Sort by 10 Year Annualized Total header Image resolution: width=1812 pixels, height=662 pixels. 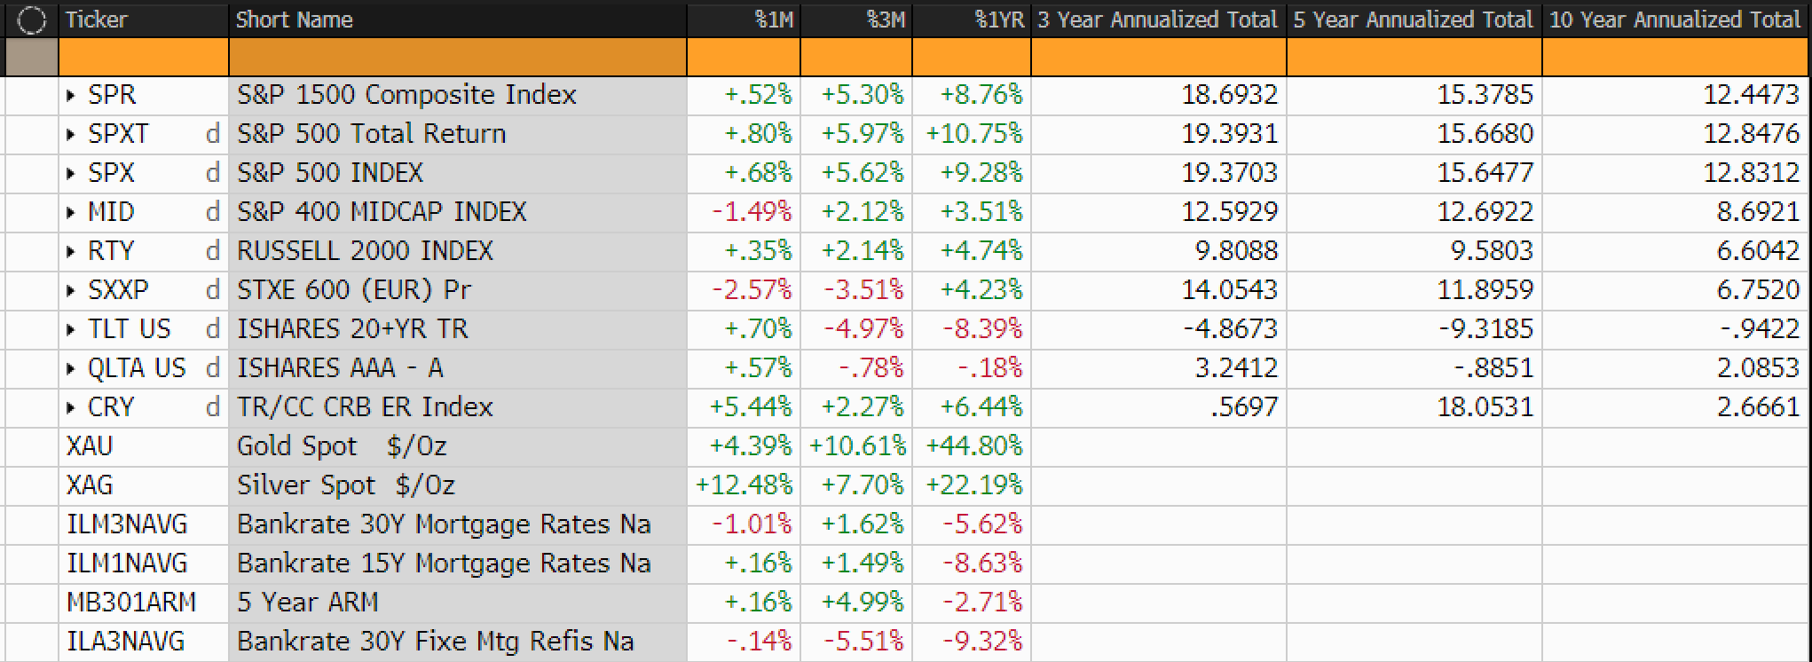pyautogui.click(x=1674, y=20)
